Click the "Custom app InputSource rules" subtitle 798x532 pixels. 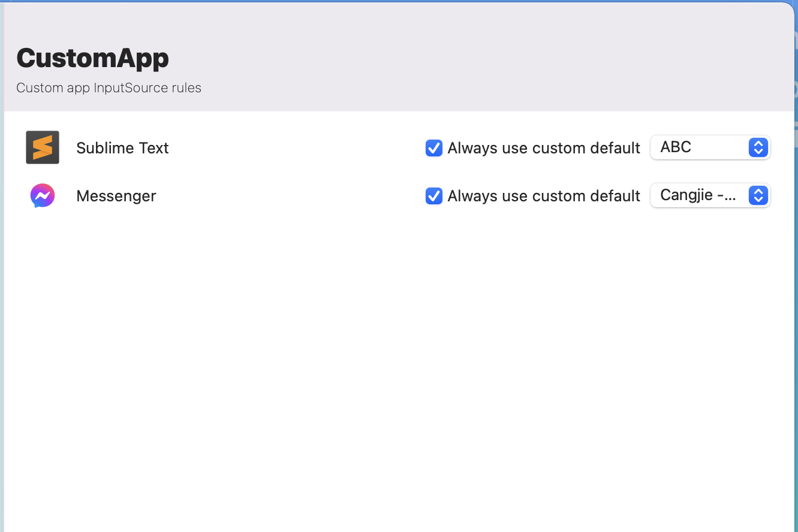pos(109,88)
